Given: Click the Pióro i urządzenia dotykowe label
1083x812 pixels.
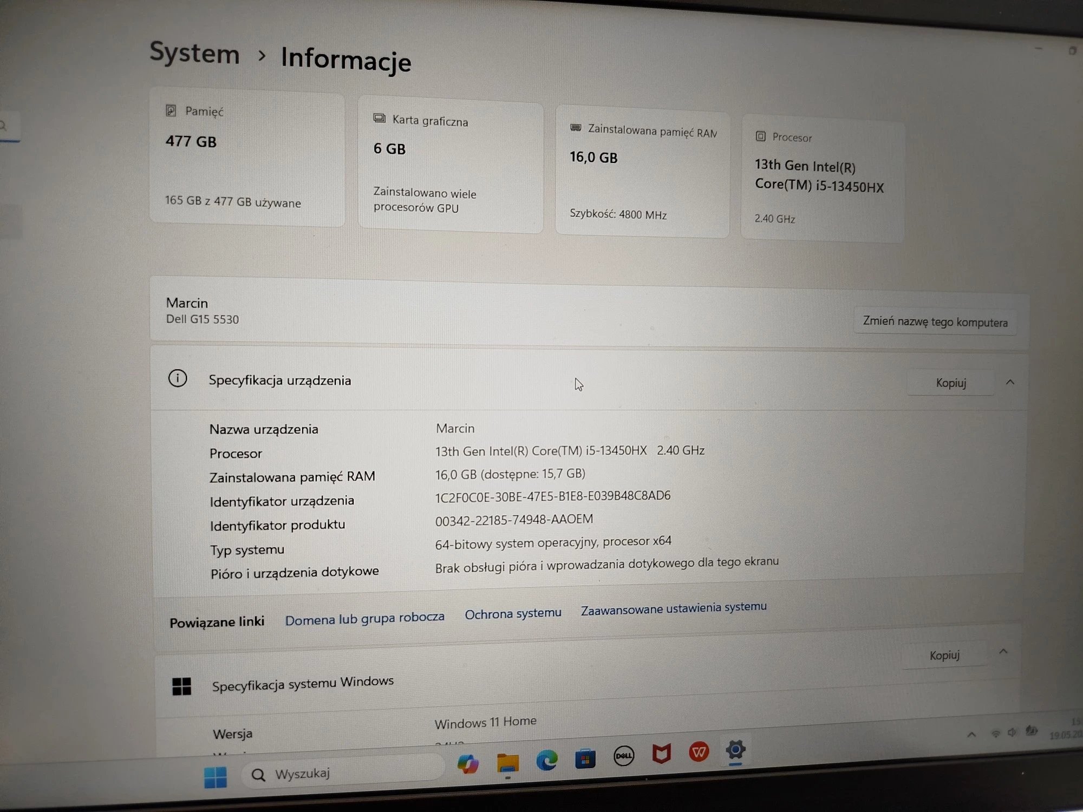Looking at the screenshot, I should point(295,573).
